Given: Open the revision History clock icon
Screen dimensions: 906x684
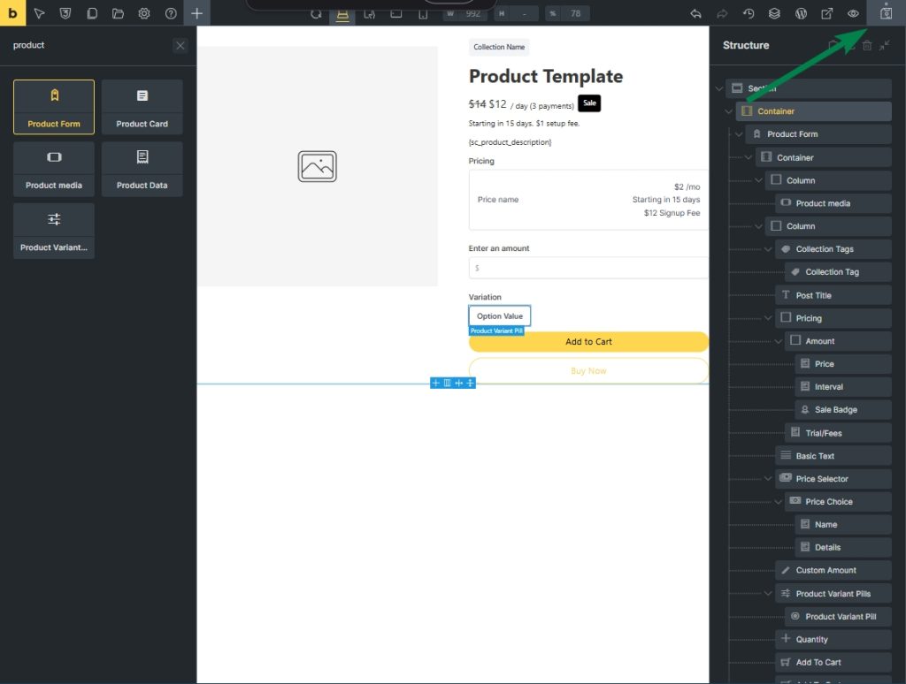Looking at the screenshot, I should 748,13.
